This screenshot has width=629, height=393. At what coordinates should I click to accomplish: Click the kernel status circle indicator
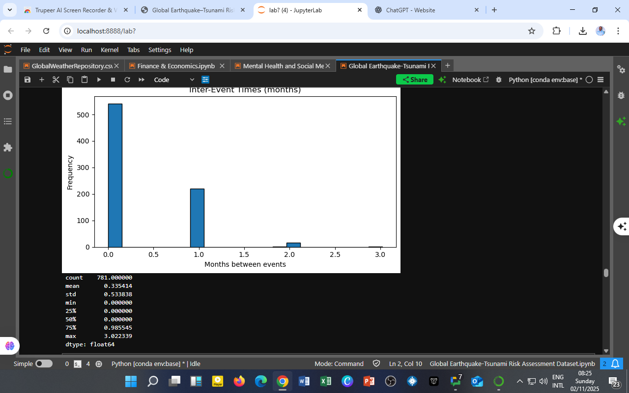[x=589, y=80]
